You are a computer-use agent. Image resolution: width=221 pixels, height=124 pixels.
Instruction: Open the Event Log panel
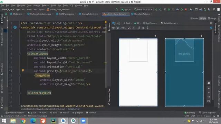point(190,113)
